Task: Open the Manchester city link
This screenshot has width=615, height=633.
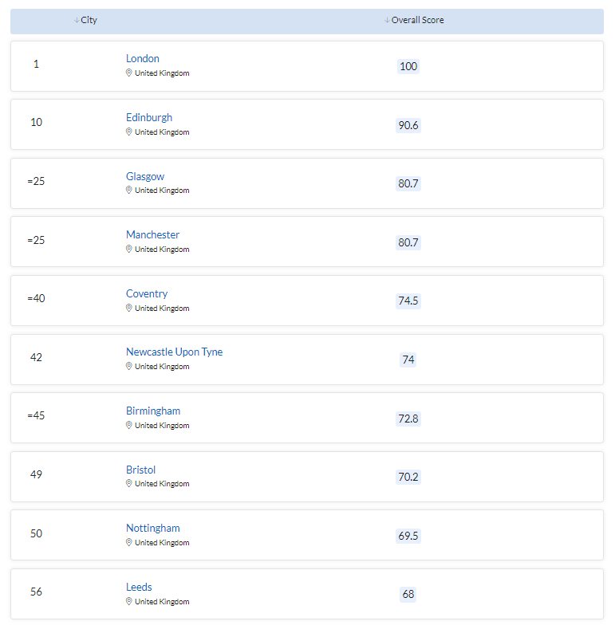Action: click(152, 234)
